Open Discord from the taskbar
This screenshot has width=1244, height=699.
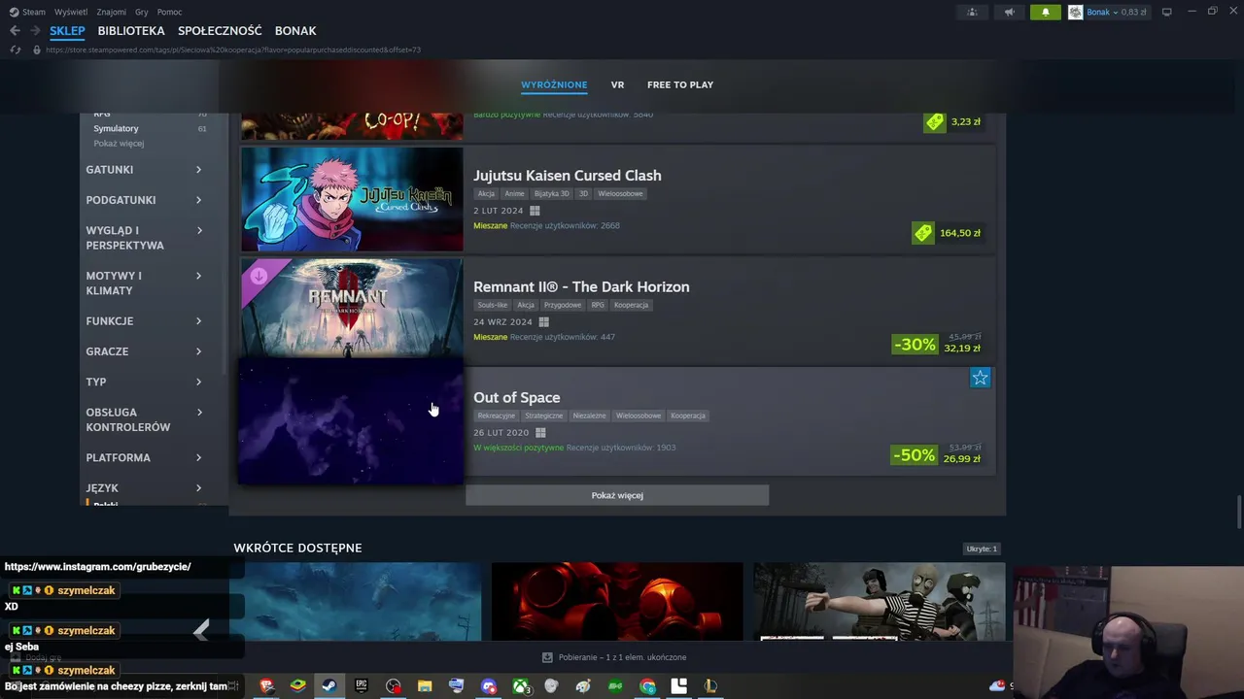click(x=489, y=686)
